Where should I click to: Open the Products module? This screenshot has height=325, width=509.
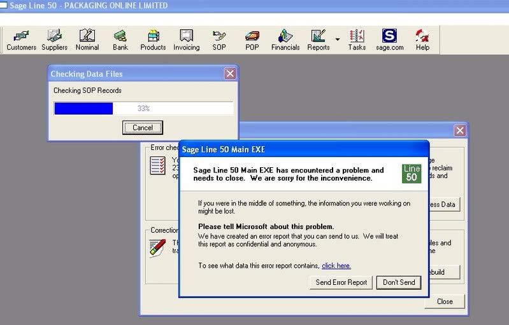point(153,40)
